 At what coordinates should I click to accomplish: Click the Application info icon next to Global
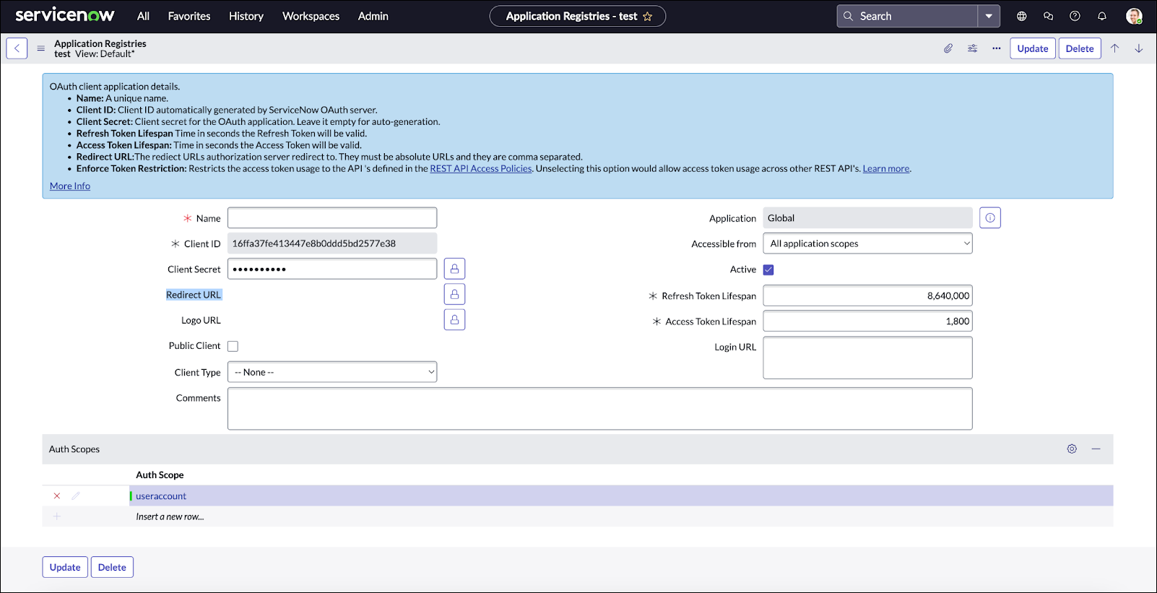990,218
